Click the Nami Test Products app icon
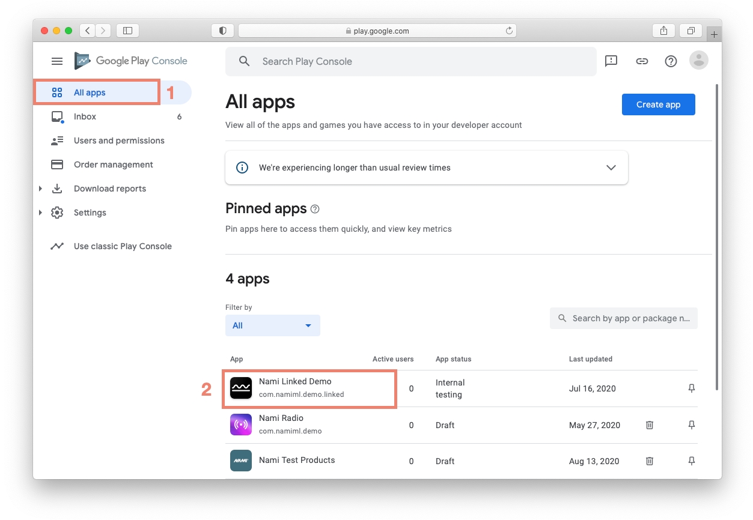Viewport: 753px width, 520px height. (241, 461)
